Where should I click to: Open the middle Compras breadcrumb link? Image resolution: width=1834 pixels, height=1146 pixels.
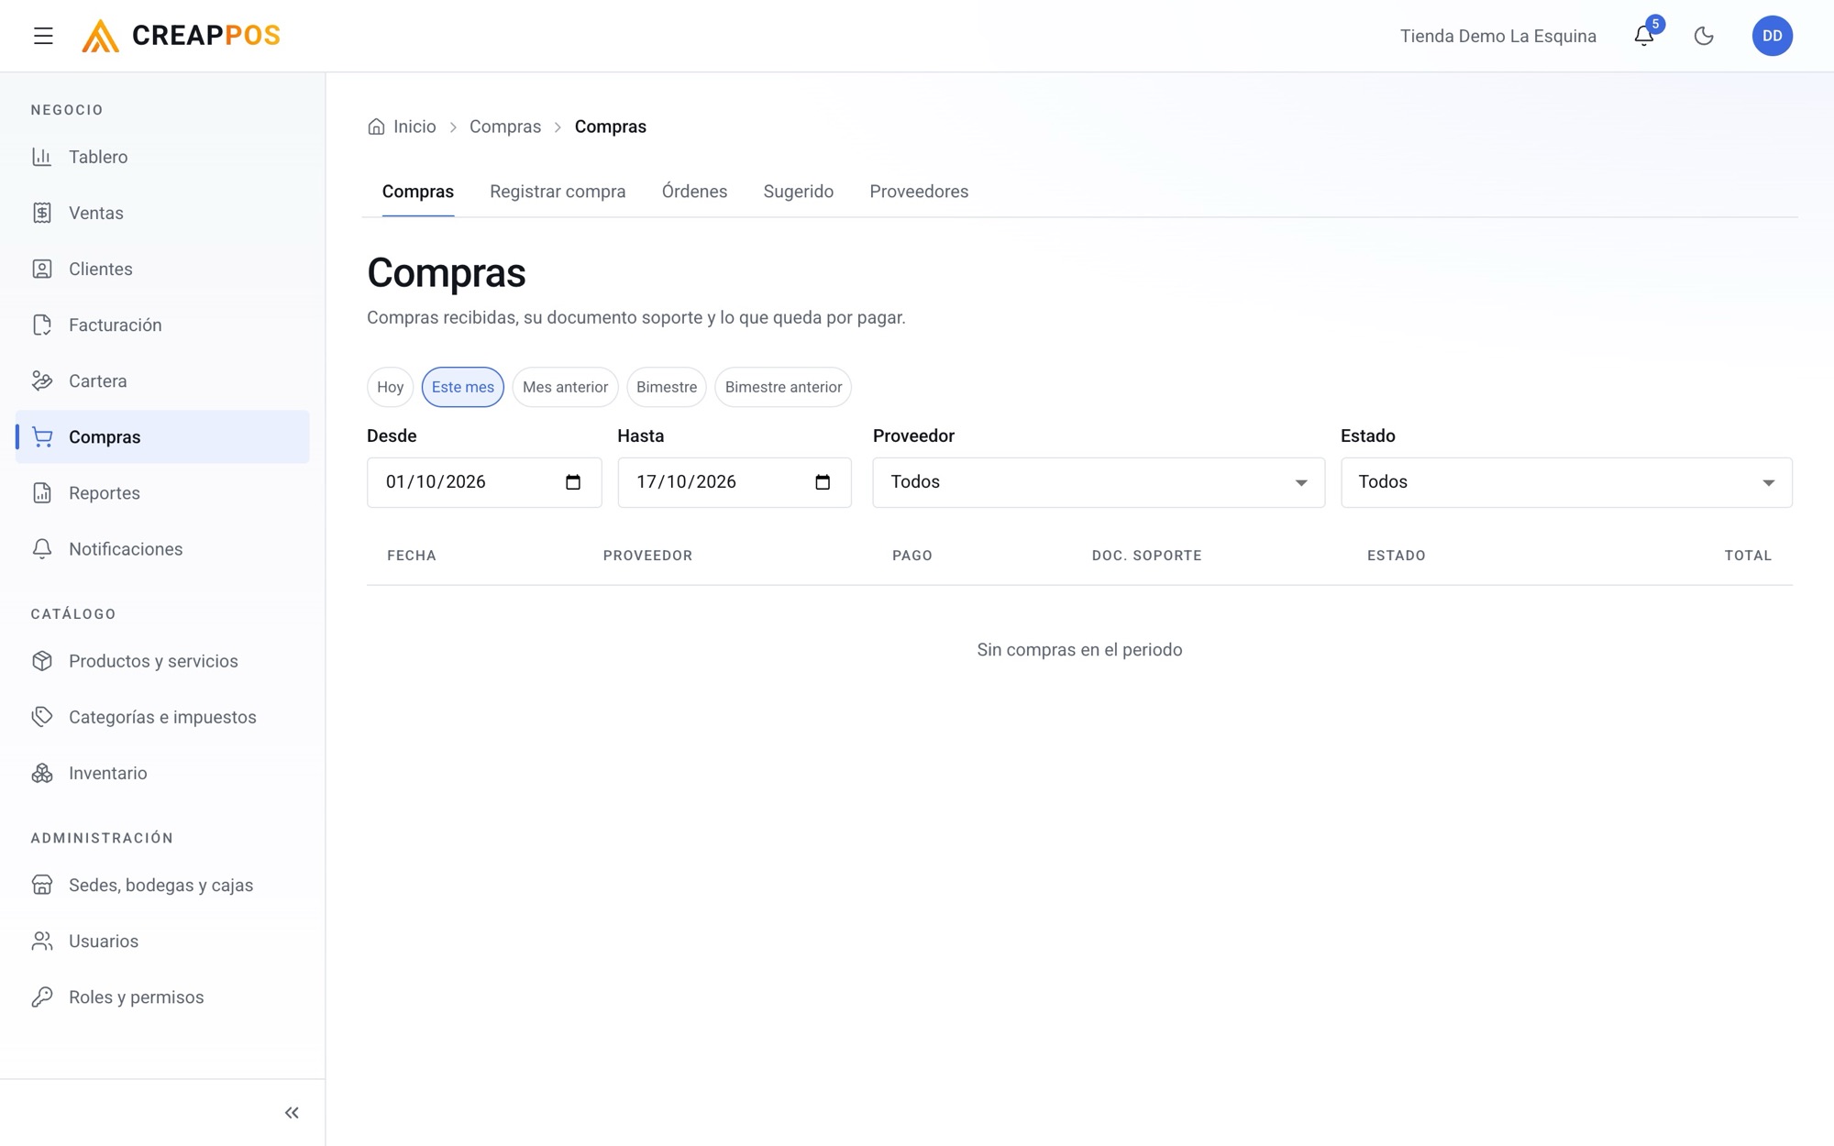click(x=505, y=127)
